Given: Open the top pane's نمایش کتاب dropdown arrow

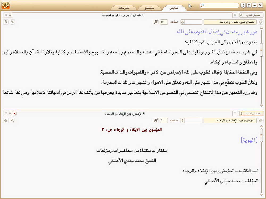Looking at the screenshot, I should point(241,15).
